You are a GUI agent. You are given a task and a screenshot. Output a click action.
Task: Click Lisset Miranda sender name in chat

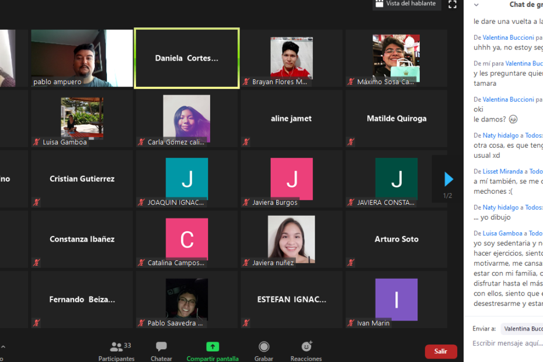click(x=502, y=172)
